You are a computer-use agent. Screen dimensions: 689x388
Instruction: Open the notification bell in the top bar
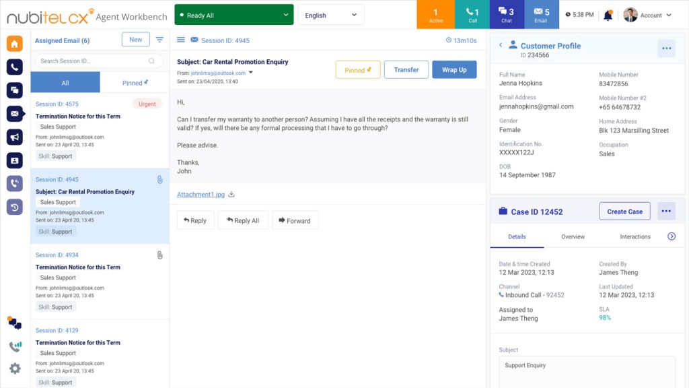[608, 14]
